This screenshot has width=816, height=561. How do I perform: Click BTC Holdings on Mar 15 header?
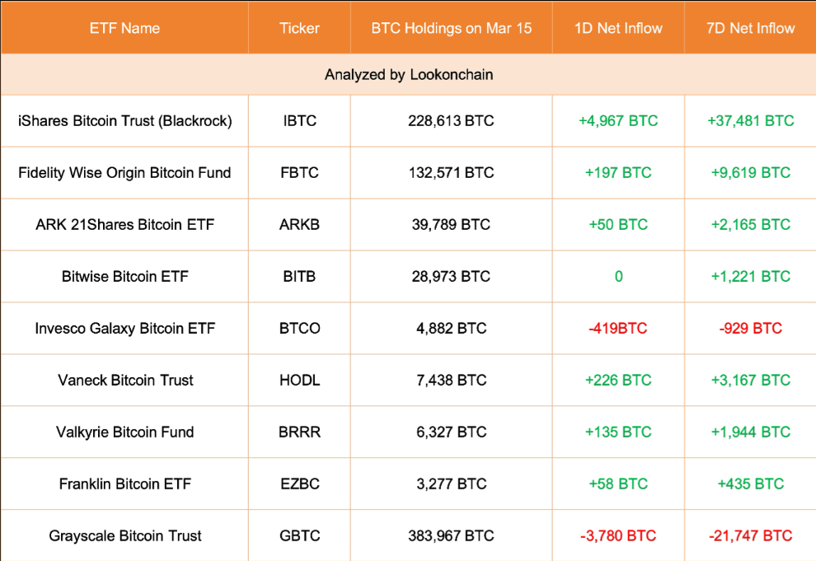451,28
